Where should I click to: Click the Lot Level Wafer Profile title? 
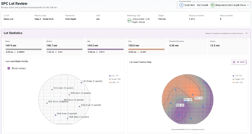17,61
